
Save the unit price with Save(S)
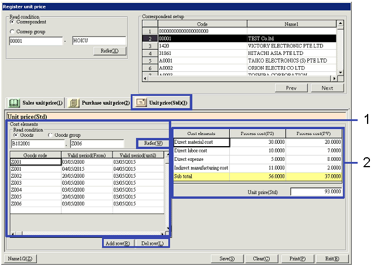(x=227, y=258)
